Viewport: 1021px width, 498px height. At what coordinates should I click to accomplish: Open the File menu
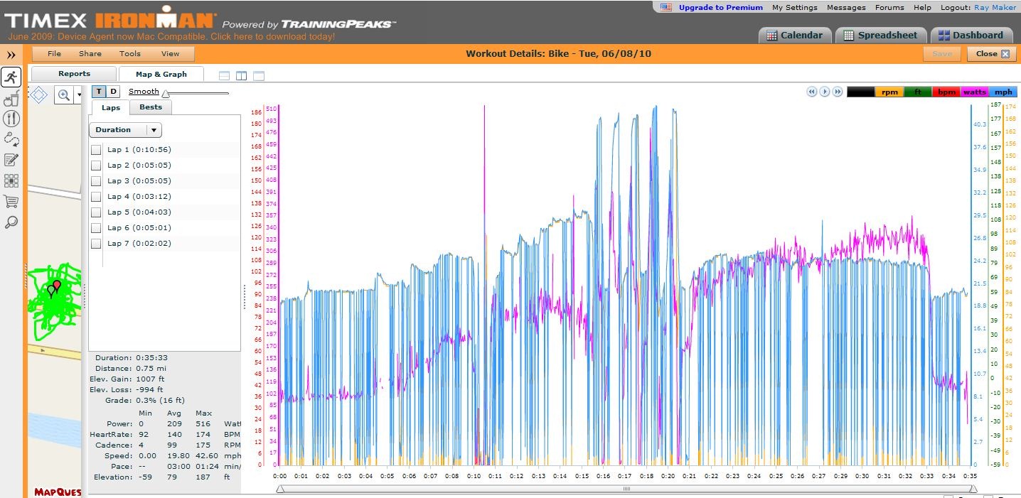[54, 54]
